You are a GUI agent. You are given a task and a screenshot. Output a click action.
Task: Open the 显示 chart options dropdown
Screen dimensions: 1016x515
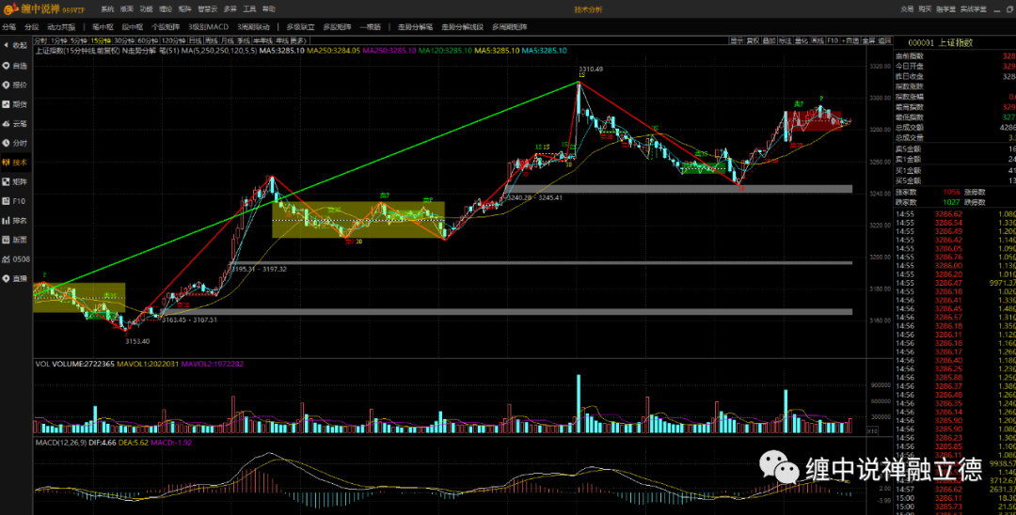click(x=737, y=40)
